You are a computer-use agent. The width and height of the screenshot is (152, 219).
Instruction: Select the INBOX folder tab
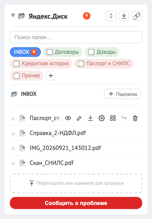pos(25,52)
